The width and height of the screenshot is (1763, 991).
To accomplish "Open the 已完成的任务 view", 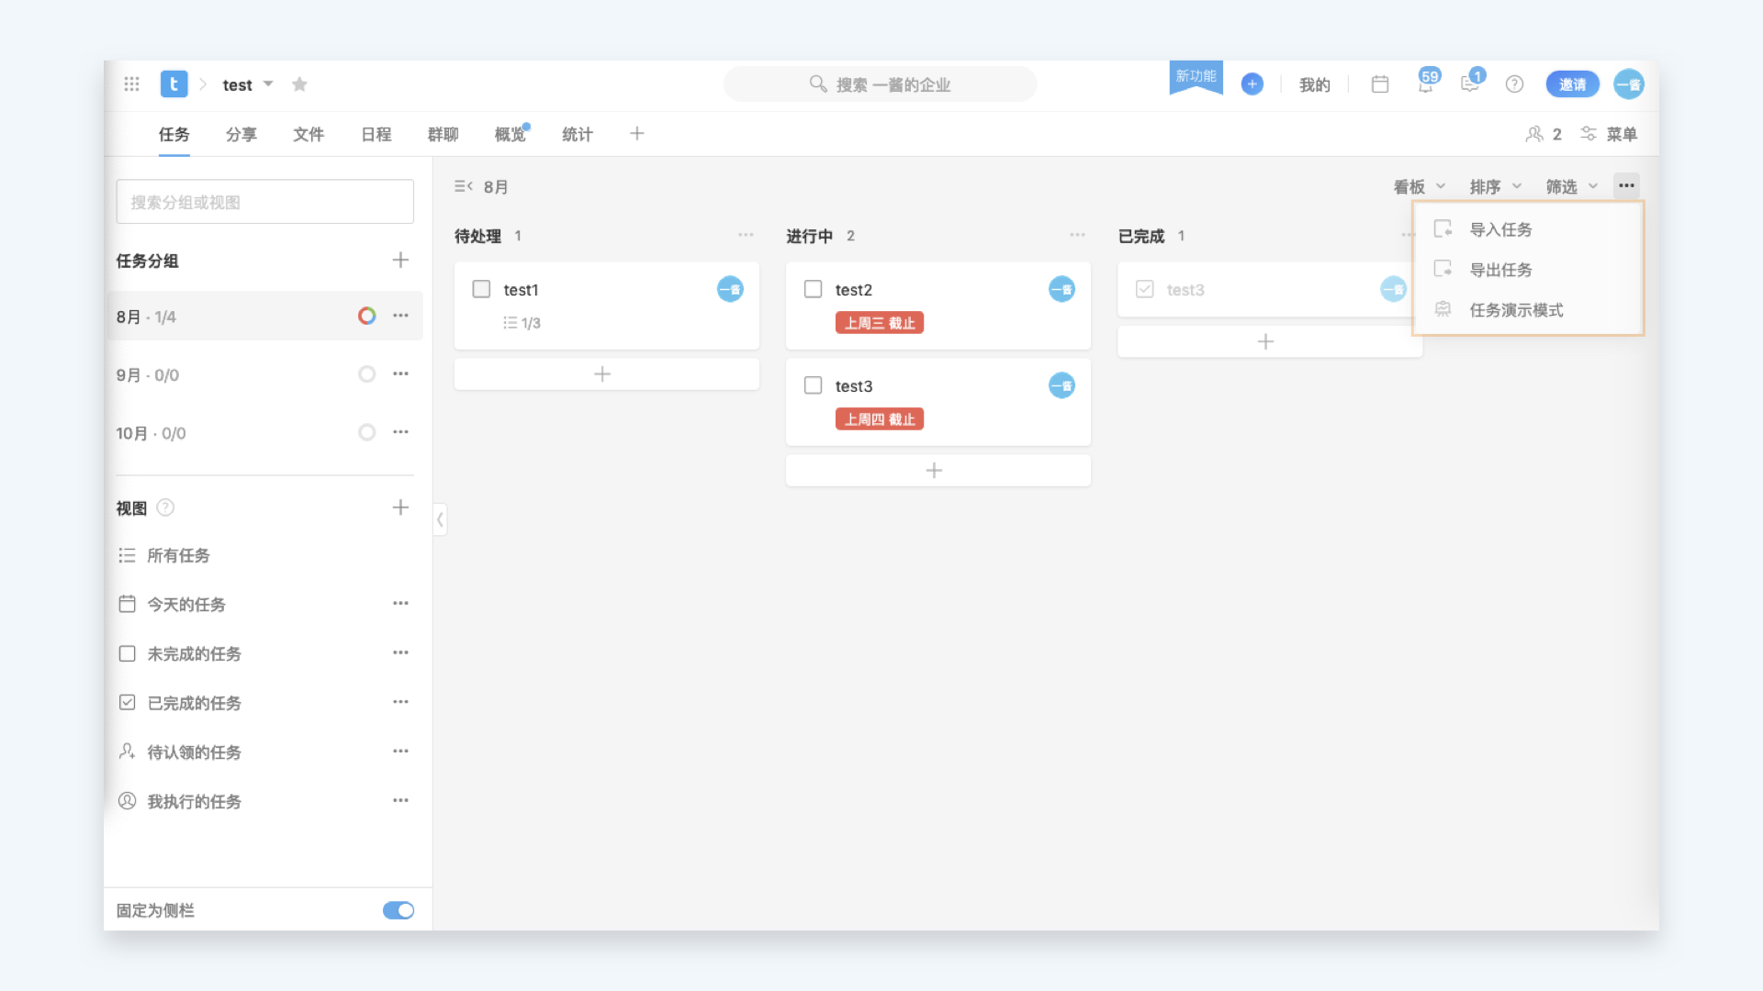I will click(194, 703).
